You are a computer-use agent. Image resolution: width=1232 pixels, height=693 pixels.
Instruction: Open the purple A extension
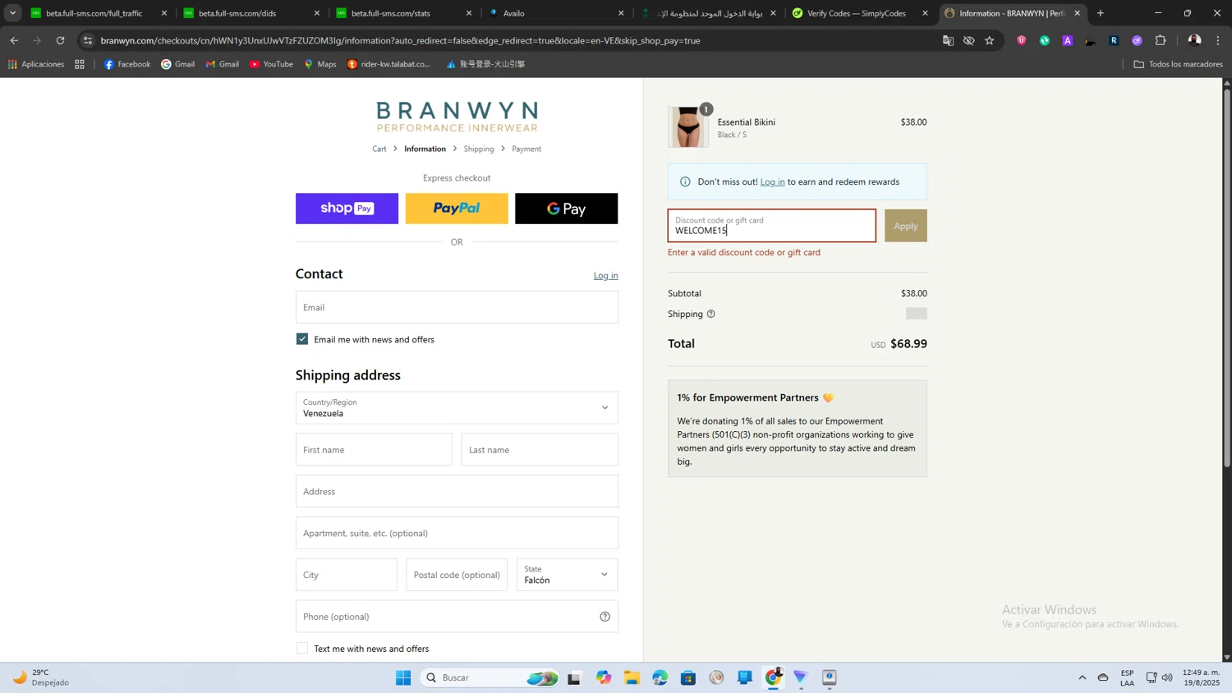(1068, 40)
